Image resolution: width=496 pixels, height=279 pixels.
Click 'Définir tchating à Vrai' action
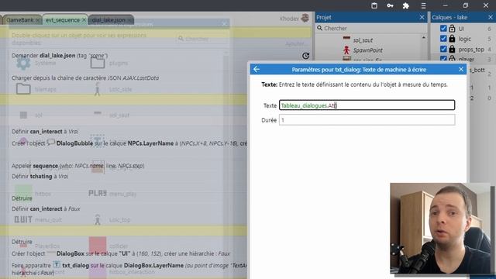pyautogui.click(x=40, y=176)
